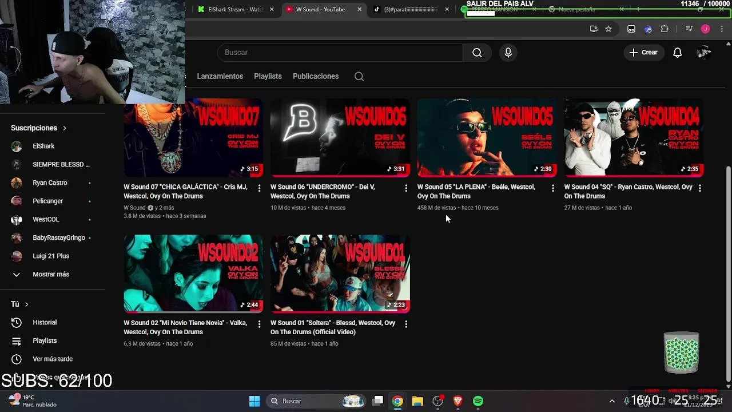This screenshot has height=412, width=732.
Task: Open W Sound 02 "Mi Novio Tiene Novia" title
Action: coord(185,327)
